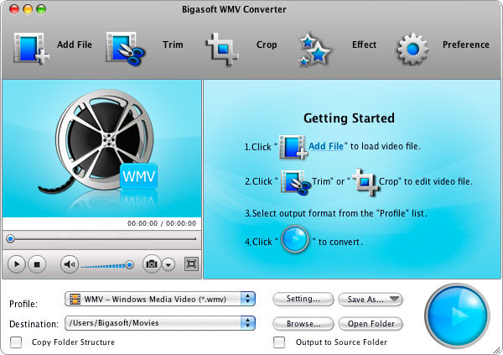Click the small convert icon in step 4
Viewport: 503px width, 355px height.
(x=294, y=239)
